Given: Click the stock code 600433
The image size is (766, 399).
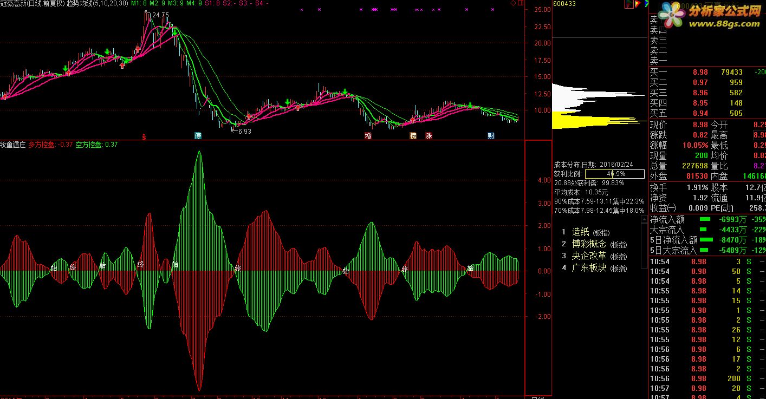Looking at the screenshot, I should tap(564, 4).
